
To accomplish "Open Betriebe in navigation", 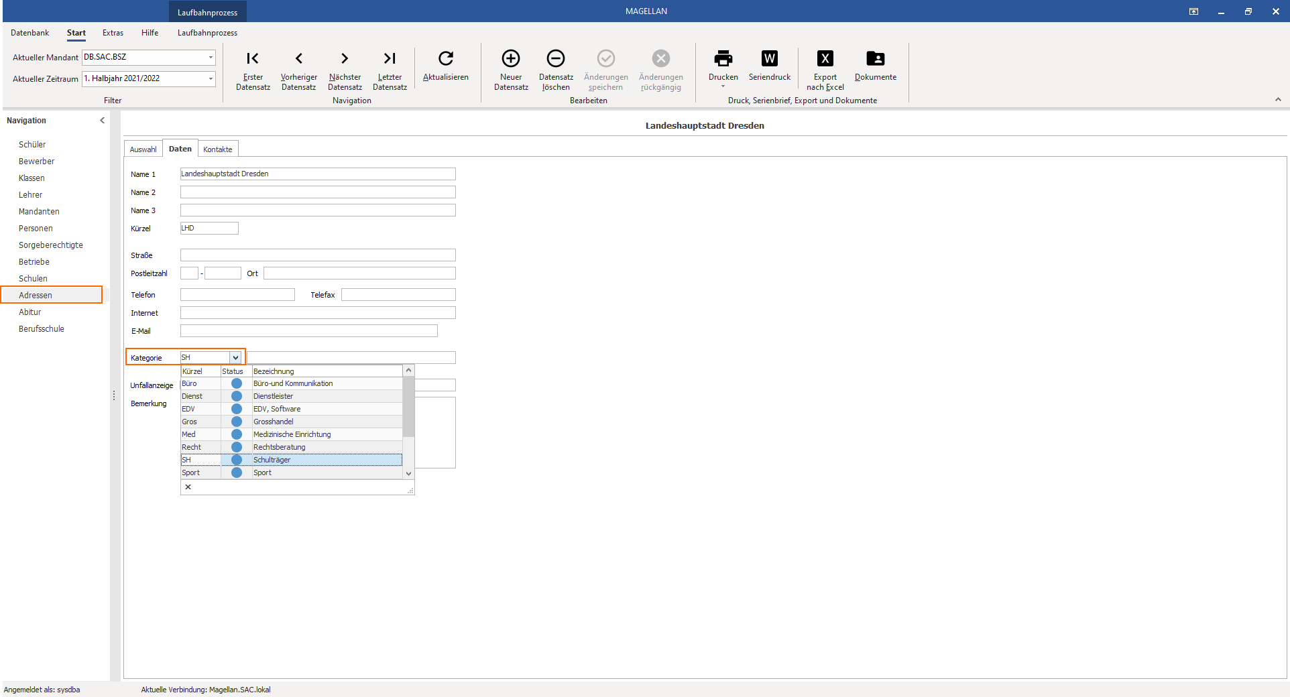I will pos(34,262).
